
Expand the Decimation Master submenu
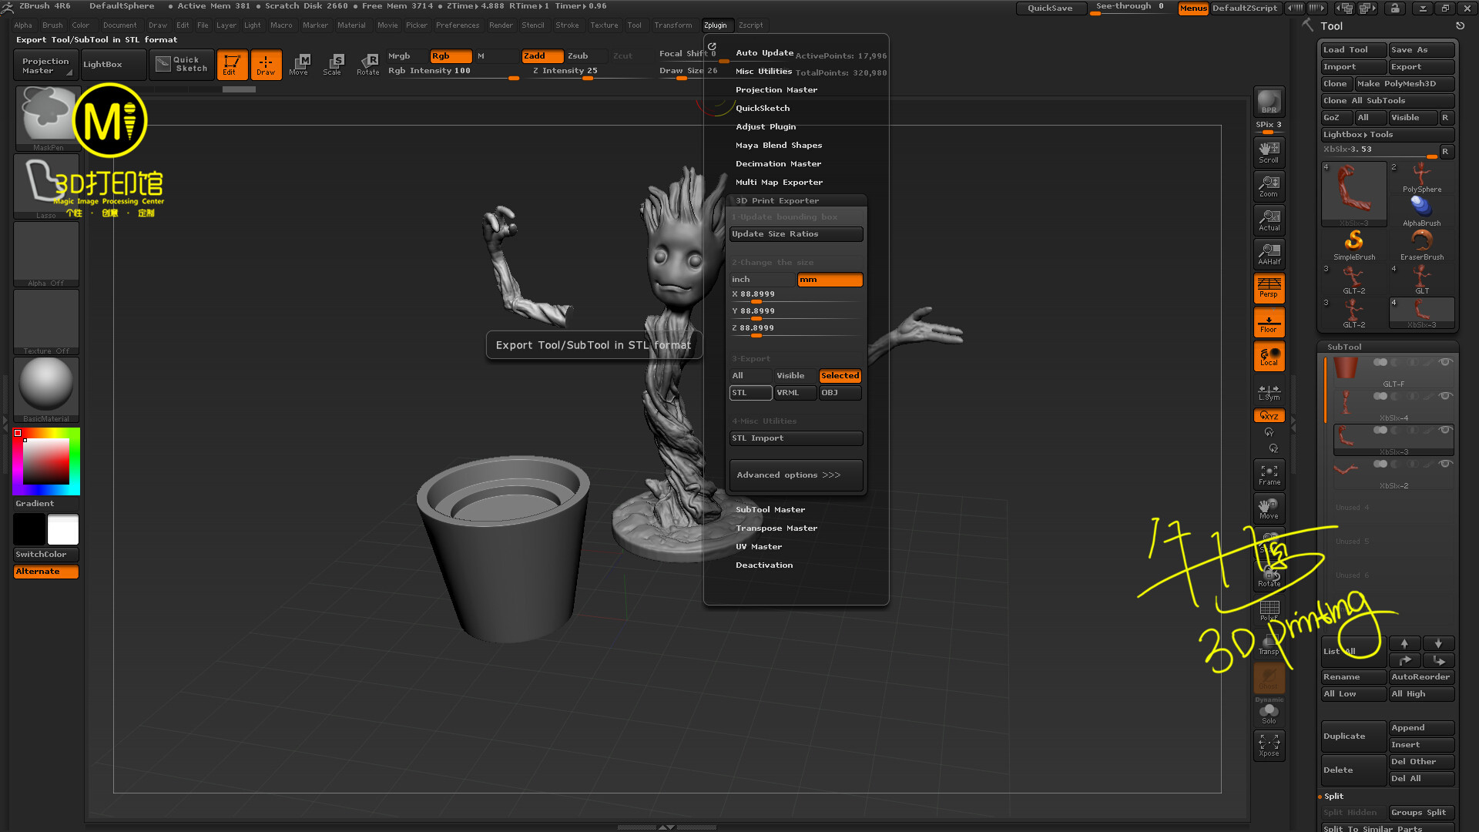point(778,164)
